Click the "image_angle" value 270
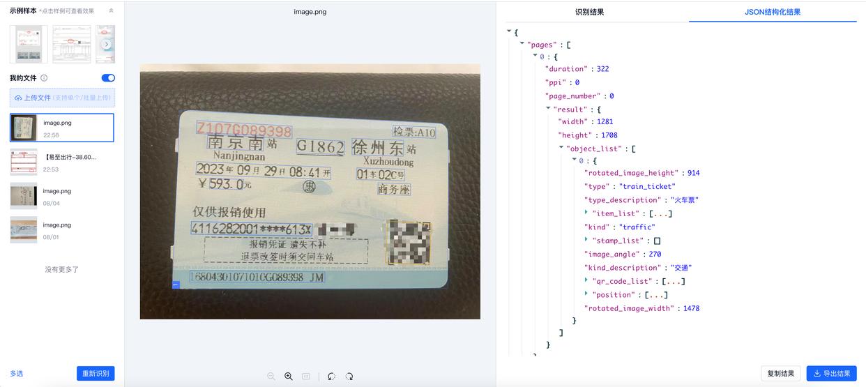The width and height of the screenshot is (866, 387). coord(655,255)
